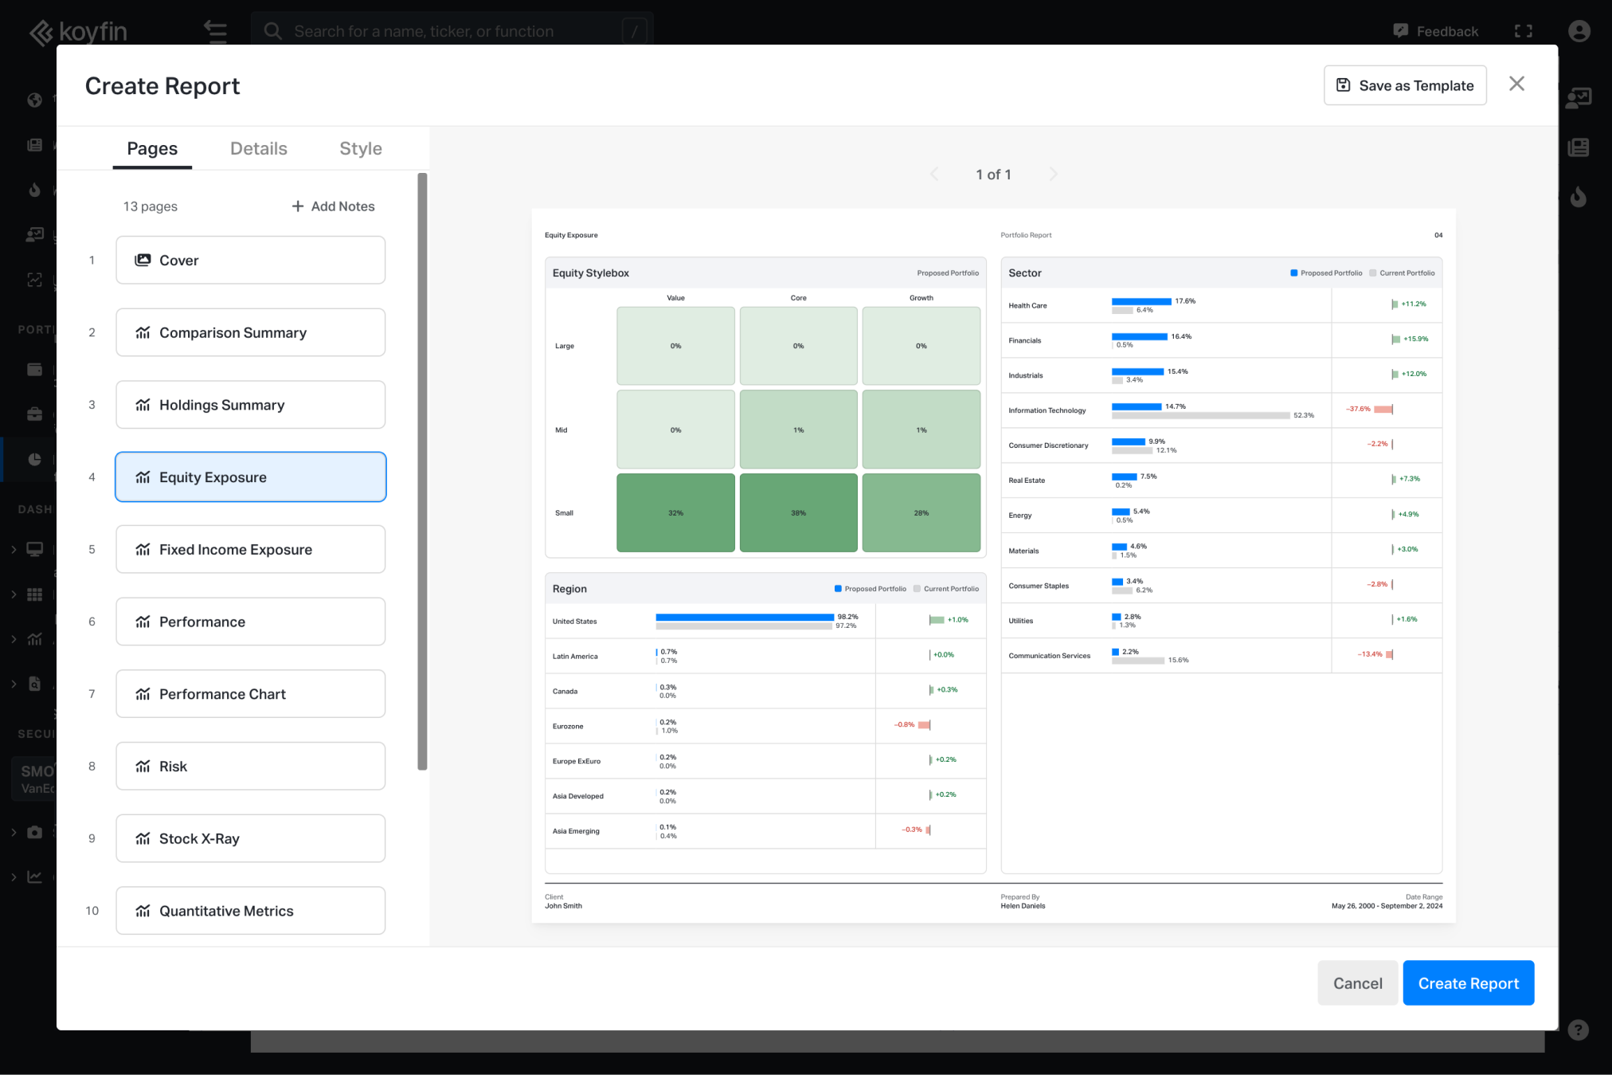
Task: Select the Holdings Summary page
Action: 251,405
